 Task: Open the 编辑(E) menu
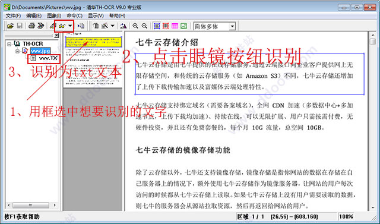(34, 16)
